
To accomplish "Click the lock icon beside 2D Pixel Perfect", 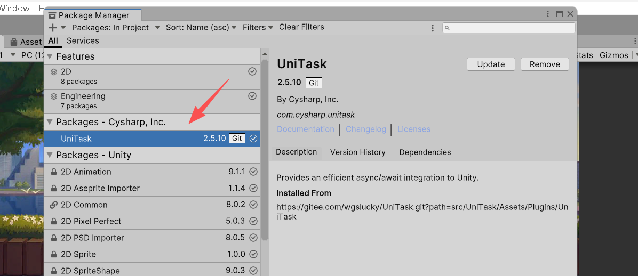I will tap(54, 222).
